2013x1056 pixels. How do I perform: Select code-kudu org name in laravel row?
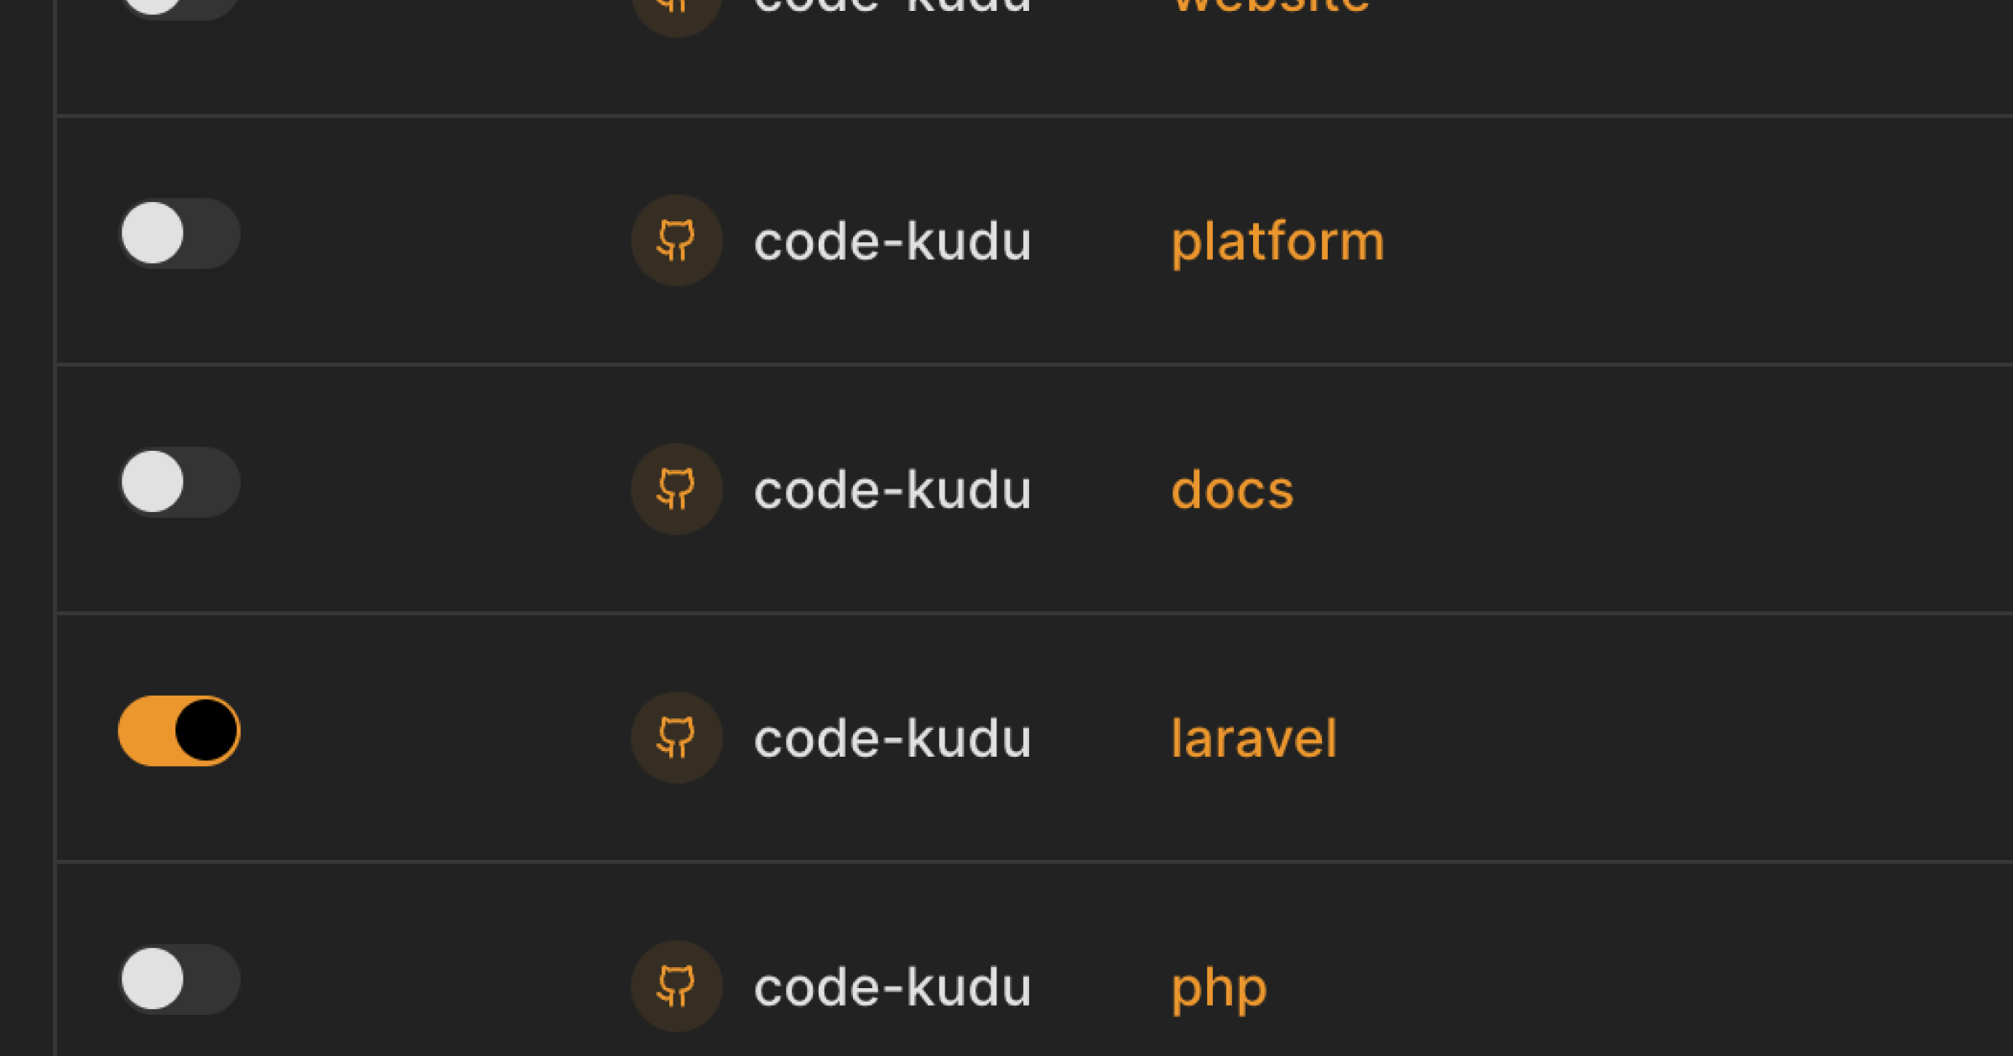coord(892,738)
